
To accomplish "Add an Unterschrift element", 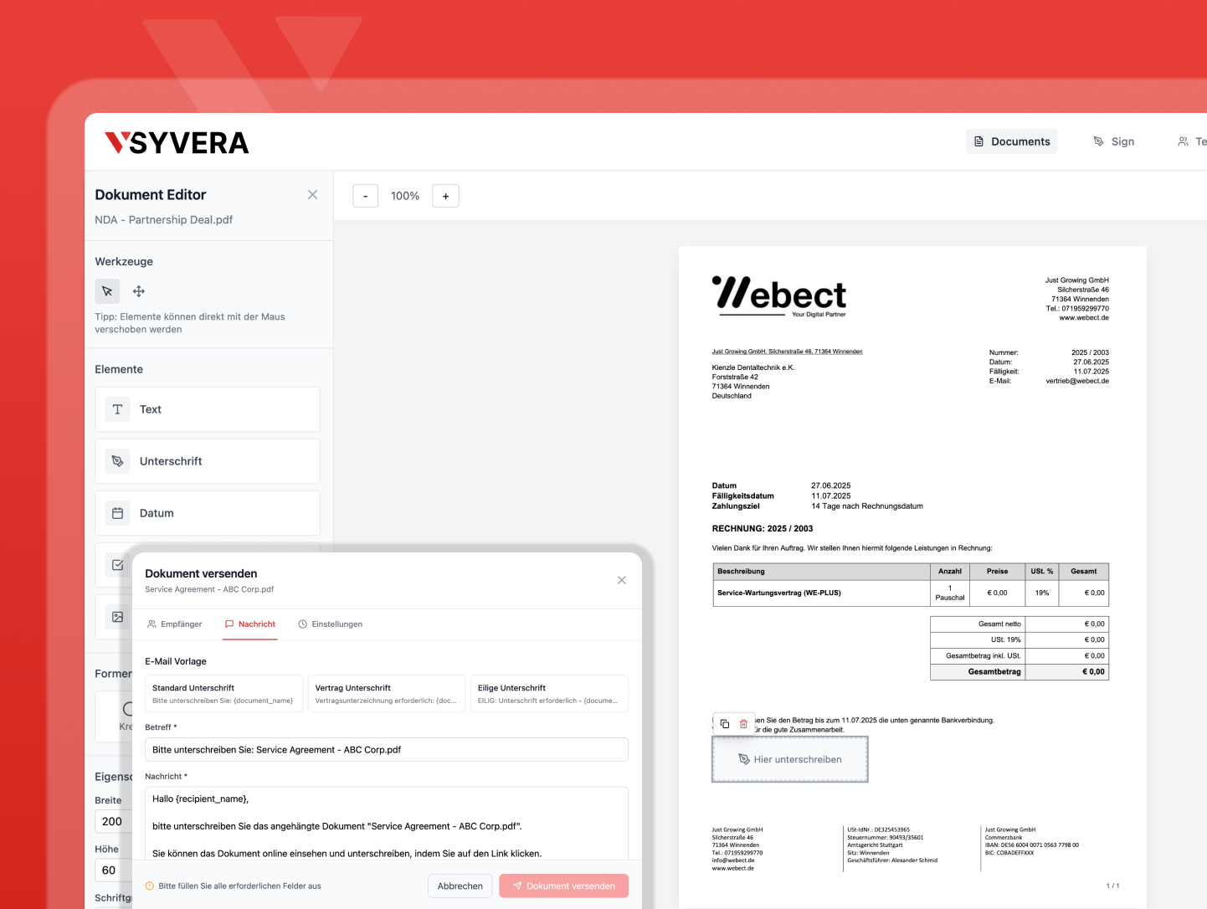I will tap(208, 461).
